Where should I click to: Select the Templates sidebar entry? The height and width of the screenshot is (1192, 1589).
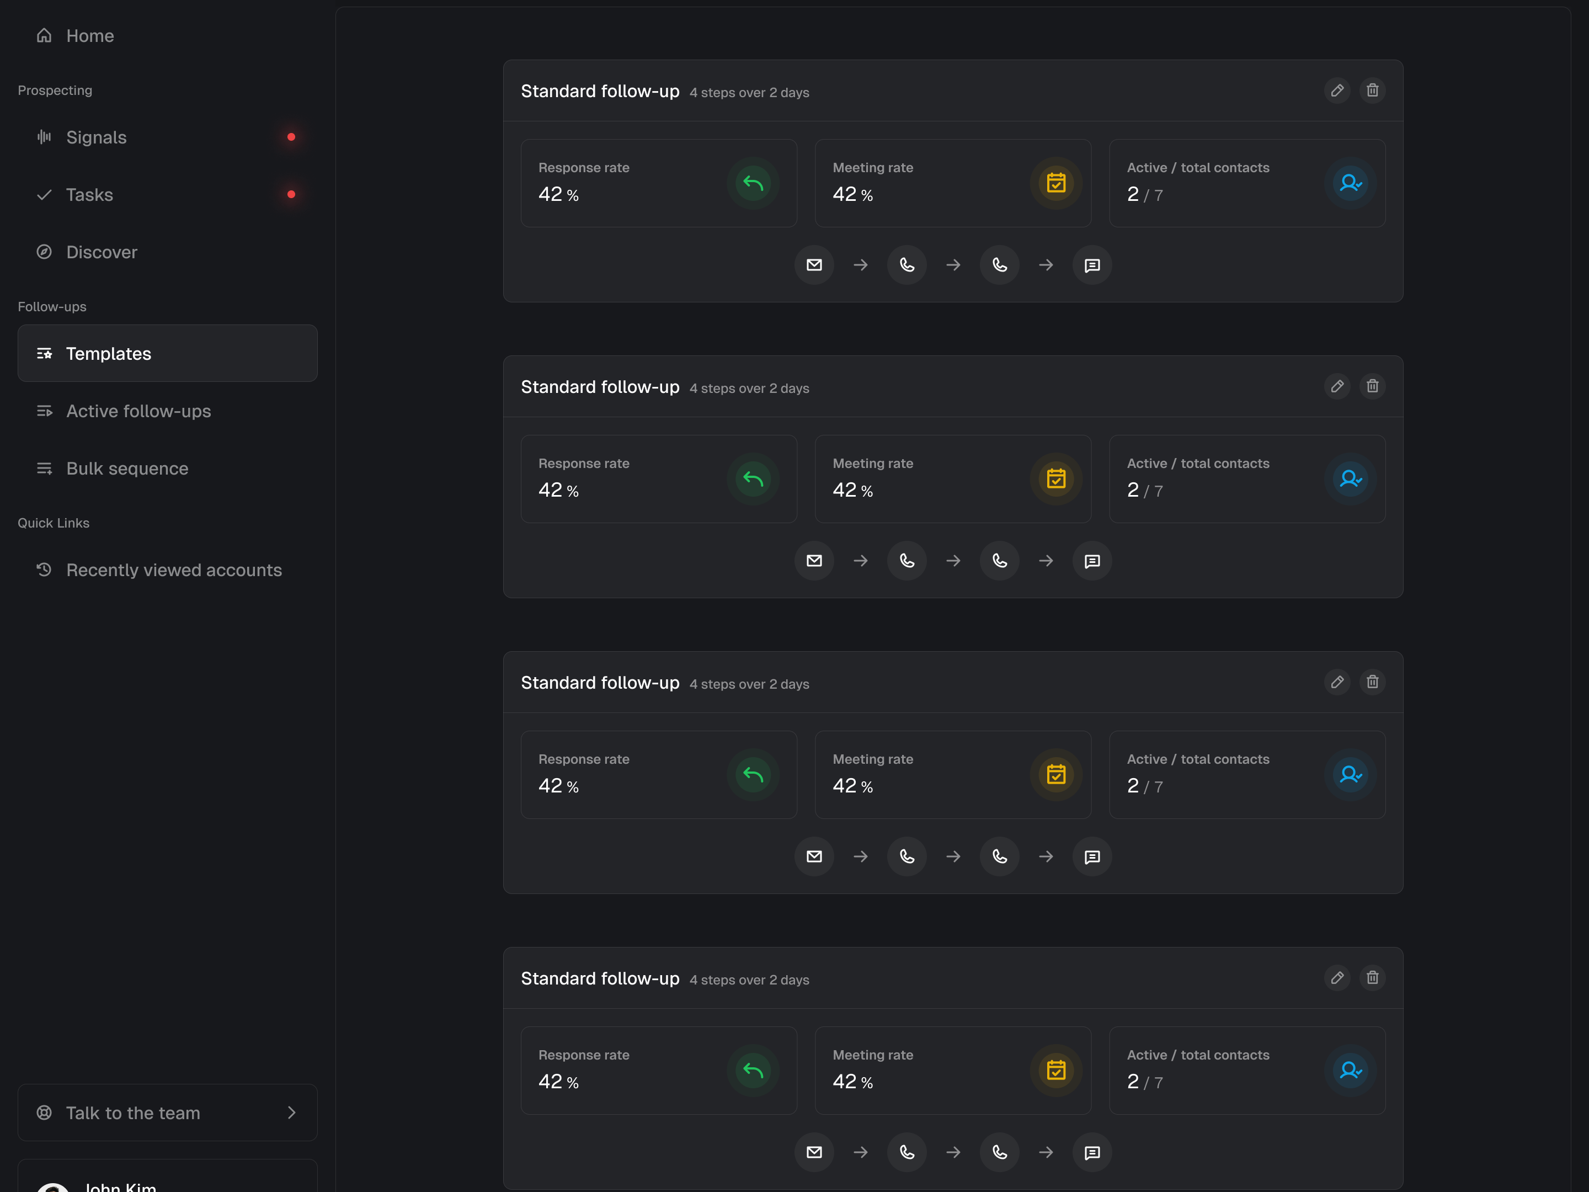(109, 353)
